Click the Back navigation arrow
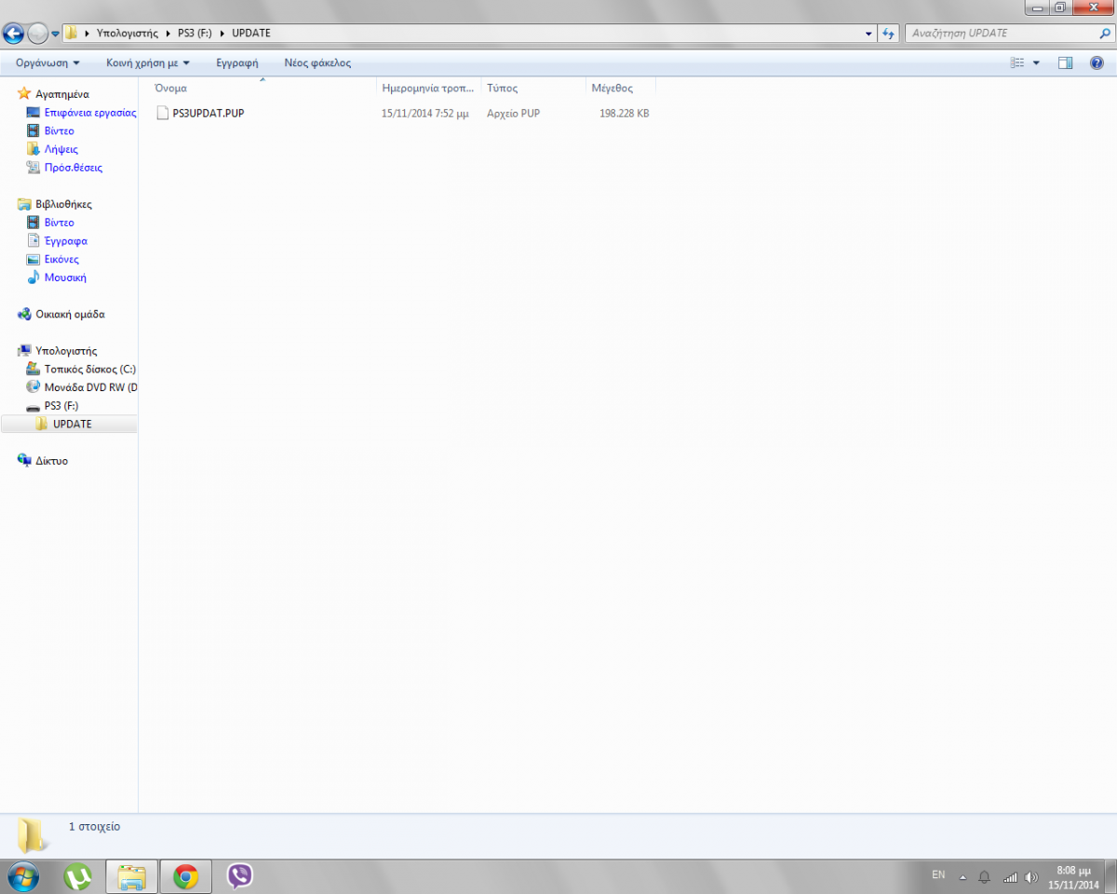Screen dimensions: 1117x894 pos(13,34)
